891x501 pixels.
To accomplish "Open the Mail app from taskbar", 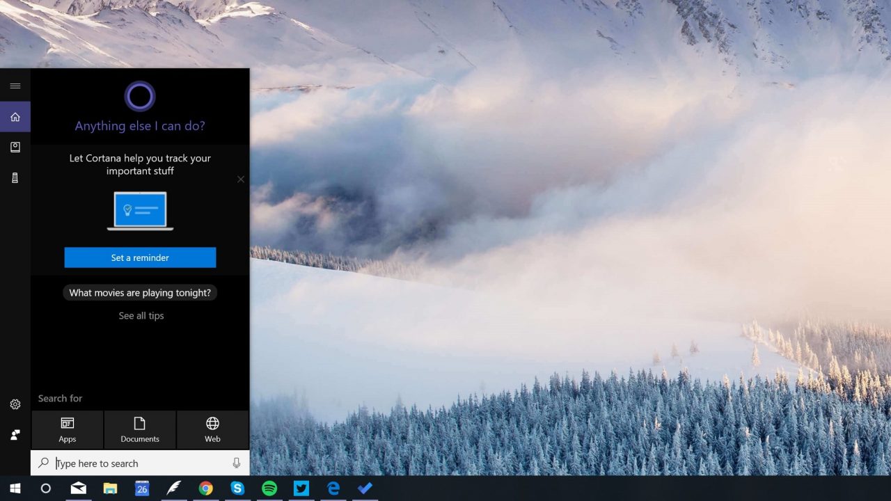I will 79,488.
